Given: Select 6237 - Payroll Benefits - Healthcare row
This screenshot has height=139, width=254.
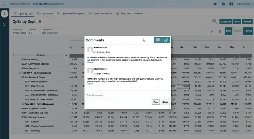Looking at the screenshot, I should tap(41, 95).
